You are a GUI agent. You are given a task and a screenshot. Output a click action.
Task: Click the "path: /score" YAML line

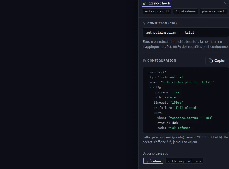tap(165, 97)
